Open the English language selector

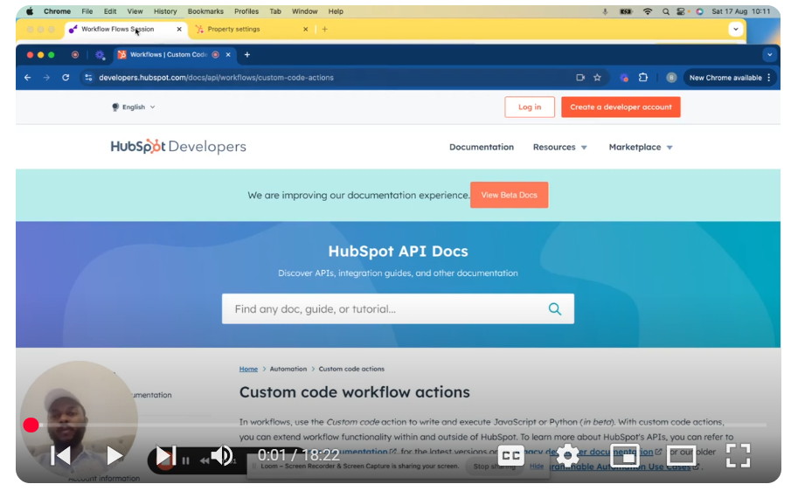pos(133,107)
